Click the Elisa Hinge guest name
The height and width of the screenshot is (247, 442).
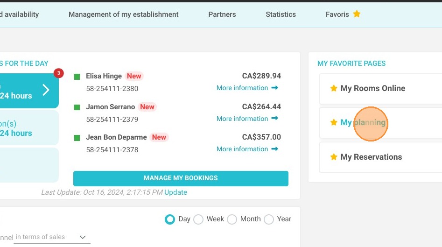tap(104, 76)
